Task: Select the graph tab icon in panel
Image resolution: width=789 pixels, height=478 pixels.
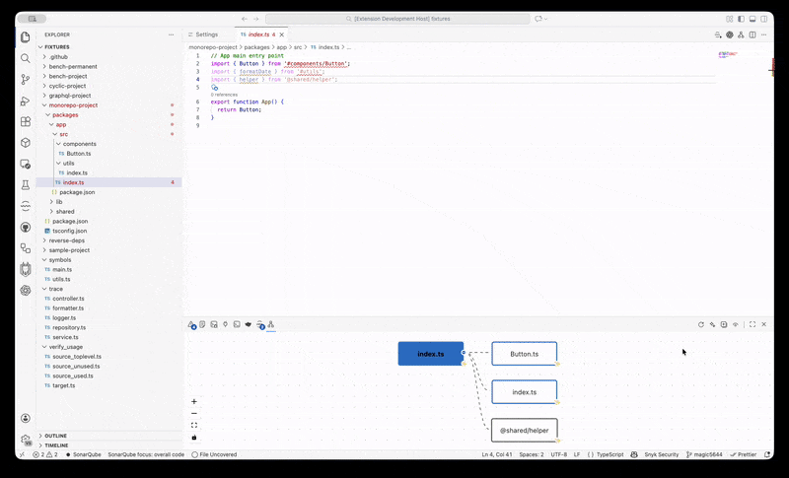Action: (x=270, y=324)
